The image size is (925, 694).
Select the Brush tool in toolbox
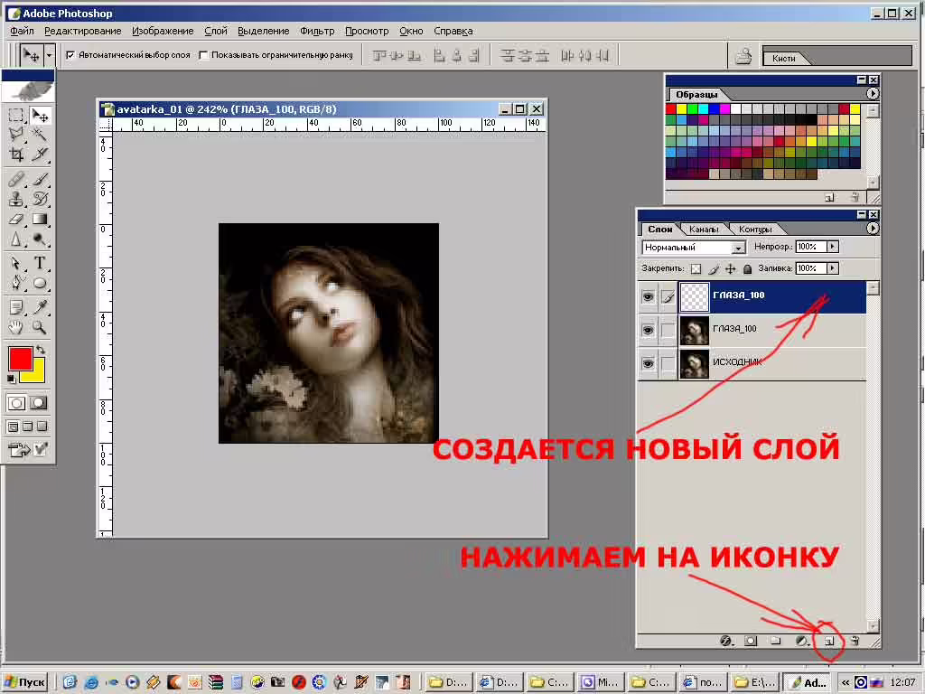[x=40, y=180]
